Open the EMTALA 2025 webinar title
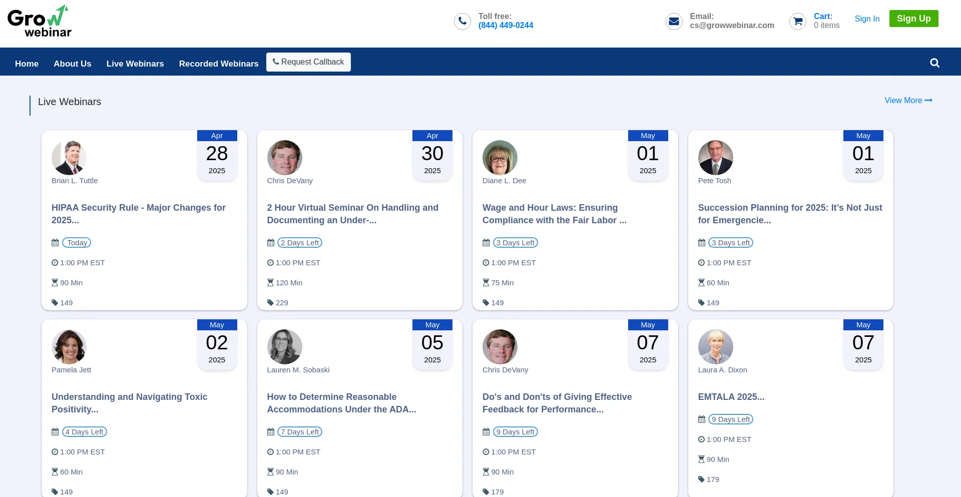The image size is (961, 497). pyautogui.click(x=731, y=397)
